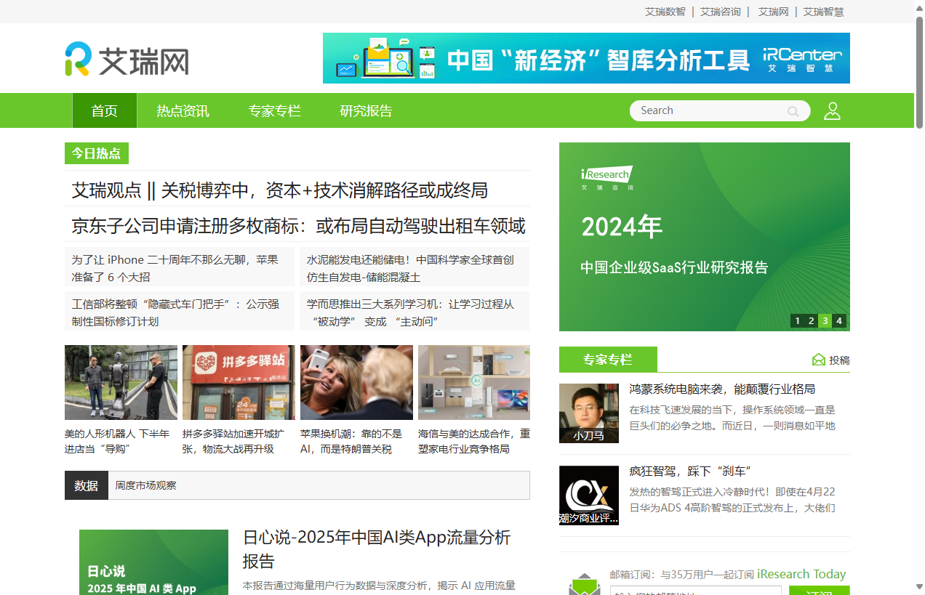Jump to carousel slide 3 indicator
Viewport: 925px width, 595px height.
pos(825,320)
